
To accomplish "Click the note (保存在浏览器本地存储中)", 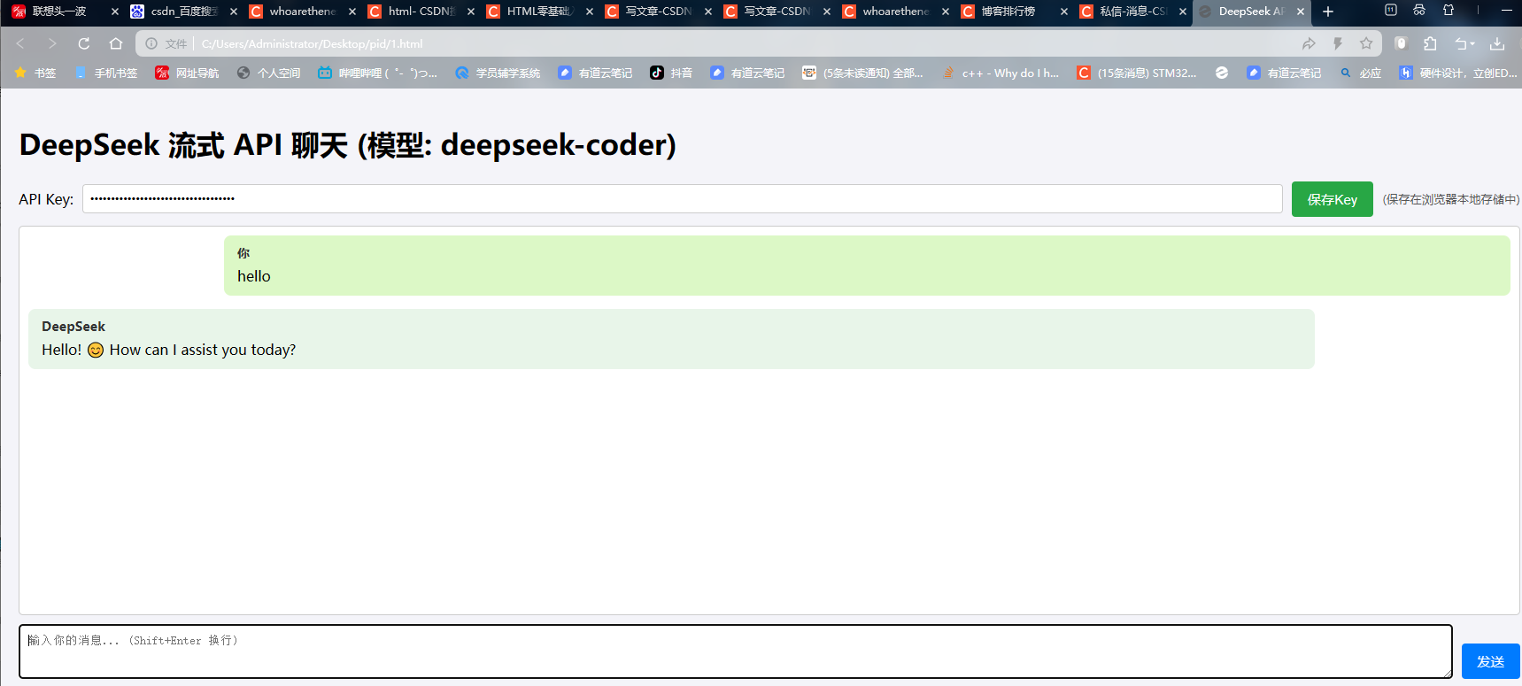I will pyautogui.click(x=1451, y=199).
